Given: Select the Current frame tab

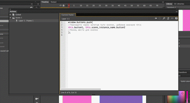Looking at the screenshot, I should 68,15.
